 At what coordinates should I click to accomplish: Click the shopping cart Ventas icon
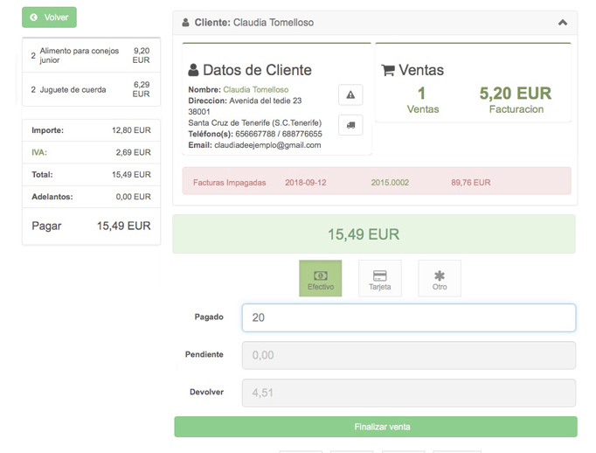[x=388, y=71]
